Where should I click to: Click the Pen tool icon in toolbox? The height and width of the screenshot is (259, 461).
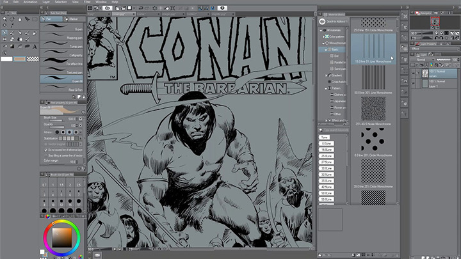[x=6, y=31]
